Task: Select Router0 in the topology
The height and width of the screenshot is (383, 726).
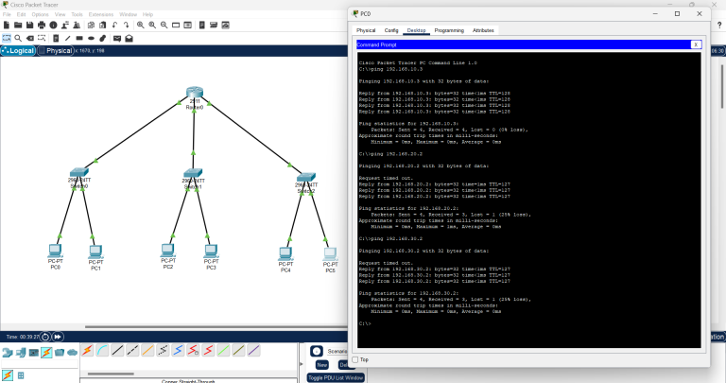Action: (x=195, y=92)
